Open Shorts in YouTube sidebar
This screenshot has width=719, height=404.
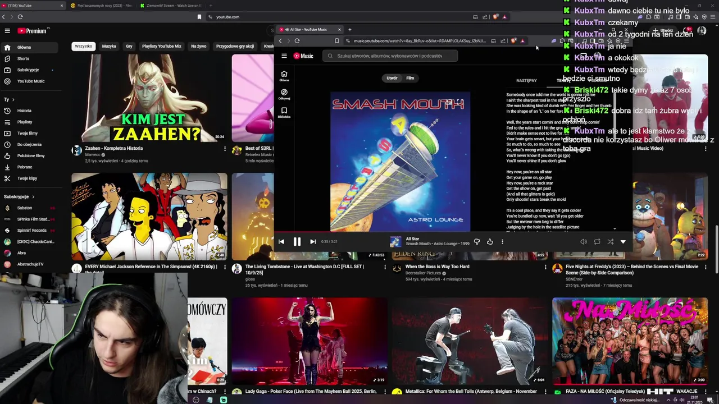coord(29,58)
